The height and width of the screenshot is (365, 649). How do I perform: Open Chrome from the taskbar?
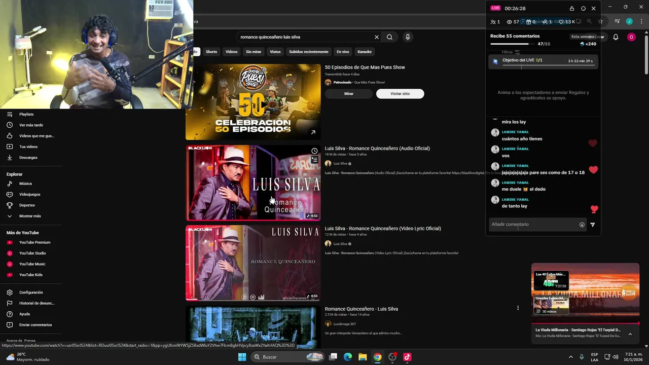[377, 357]
